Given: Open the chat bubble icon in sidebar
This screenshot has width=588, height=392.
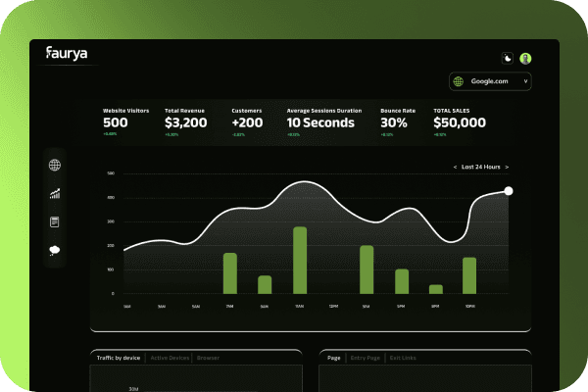Looking at the screenshot, I should click(54, 250).
